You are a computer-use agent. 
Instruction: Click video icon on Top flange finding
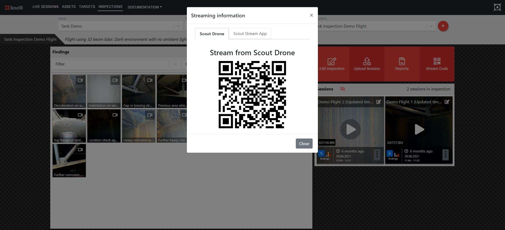click(80, 115)
